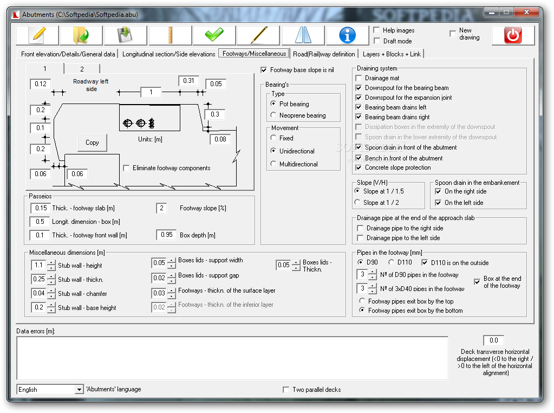Edit the 0.08 diagram dimension field
Screen dimensions: 554x413
[x=220, y=139]
